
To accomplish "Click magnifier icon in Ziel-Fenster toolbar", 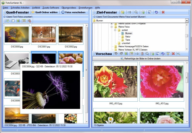I will pos(136,12).
